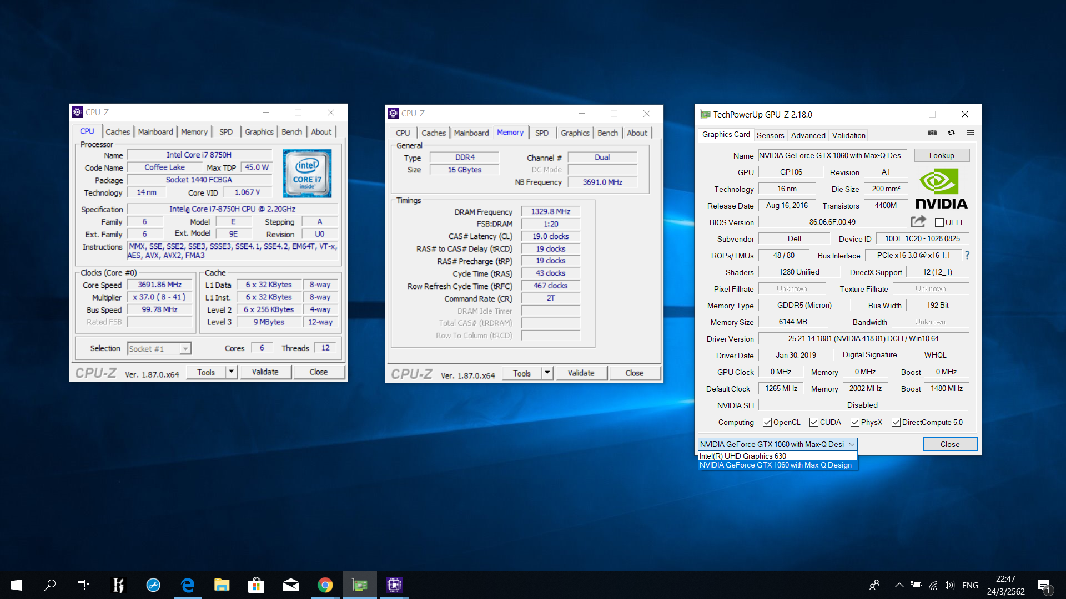Open the Socket #1 selection dropdown
Viewport: 1066px width, 599px height.
click(x=159, y=348)
